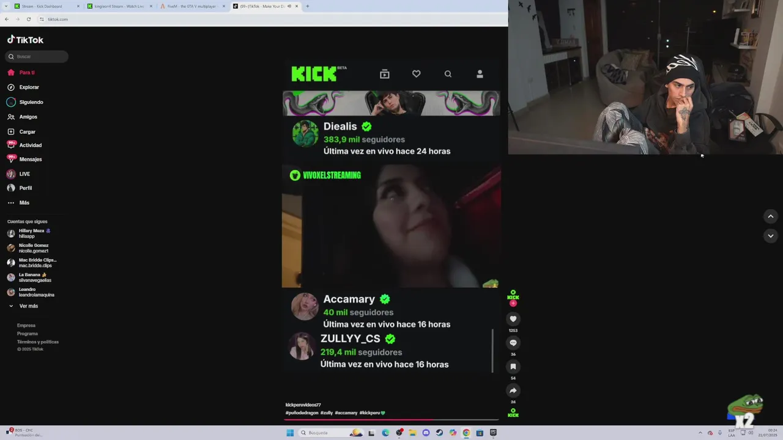The image size is (783, 440).
Task: Open the Actividad notifications
Action: [x=24, y=145]
